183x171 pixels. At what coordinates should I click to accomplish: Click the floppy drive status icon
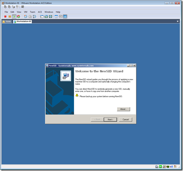tap(164, 166)
